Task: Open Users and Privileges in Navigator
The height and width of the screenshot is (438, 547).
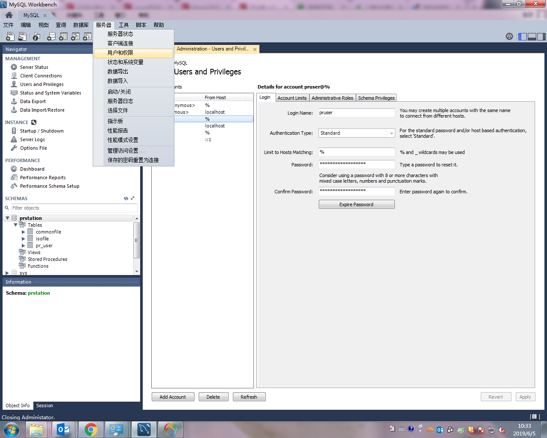Action: tap(42, 84)
